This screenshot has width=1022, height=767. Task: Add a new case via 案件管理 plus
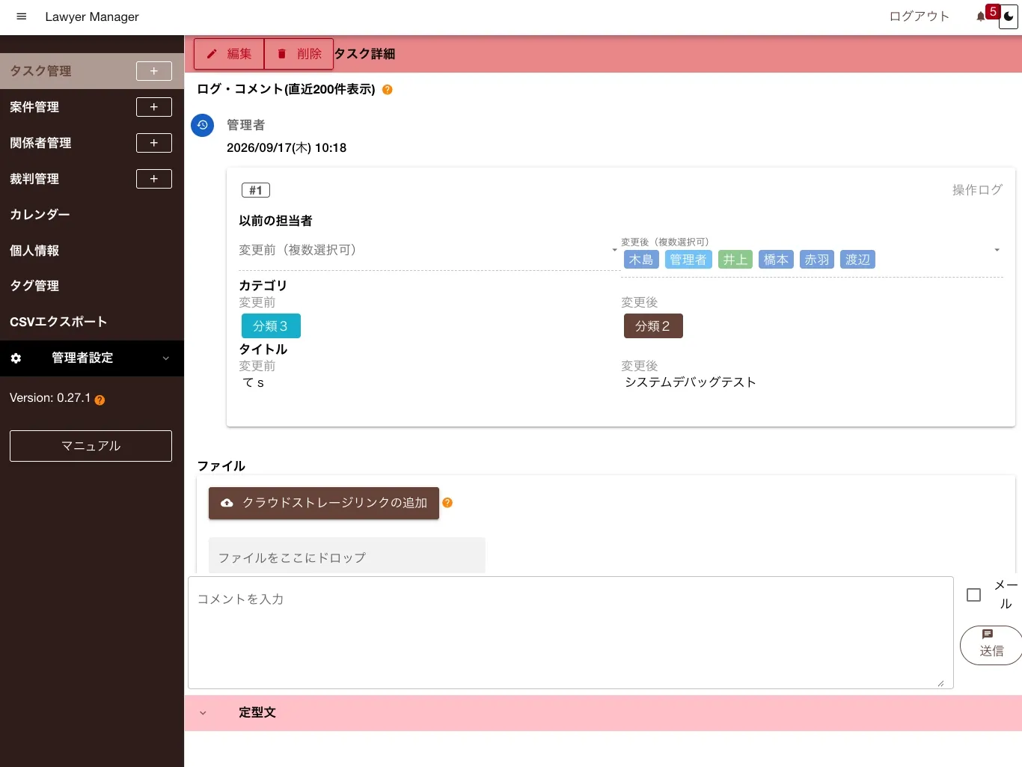point(154,107)
